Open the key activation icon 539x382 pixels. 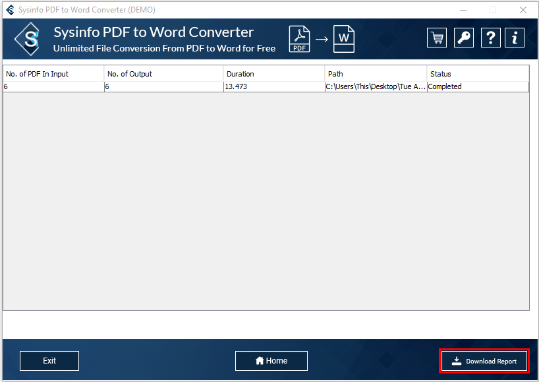tap(464, 38)
